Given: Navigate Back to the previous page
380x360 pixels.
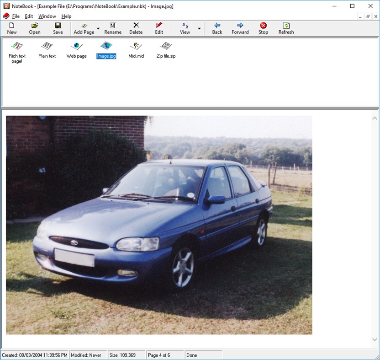Looking at the screenshot, I should click(x=216, y=27).
